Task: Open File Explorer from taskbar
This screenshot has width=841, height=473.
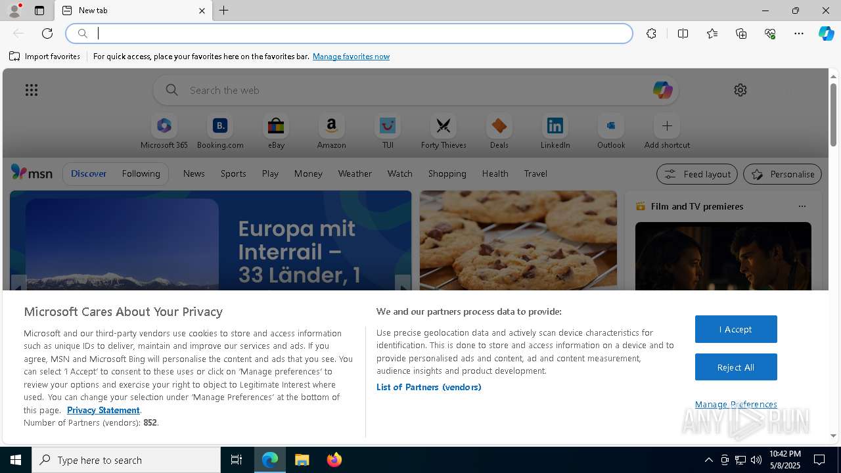Action: tap(302, 460)
